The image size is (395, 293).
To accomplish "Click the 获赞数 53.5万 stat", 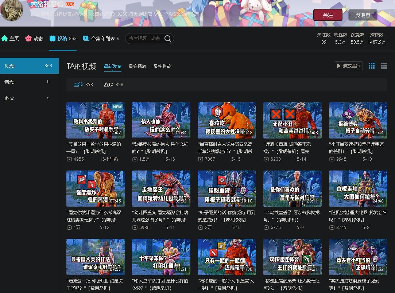I will pyautogui.click(x=357, y=39).
